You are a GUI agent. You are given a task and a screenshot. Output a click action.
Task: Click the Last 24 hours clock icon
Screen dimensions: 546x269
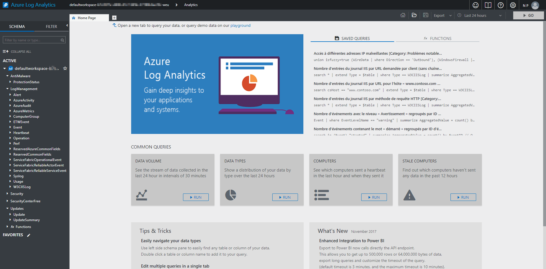tap(459, 15)
